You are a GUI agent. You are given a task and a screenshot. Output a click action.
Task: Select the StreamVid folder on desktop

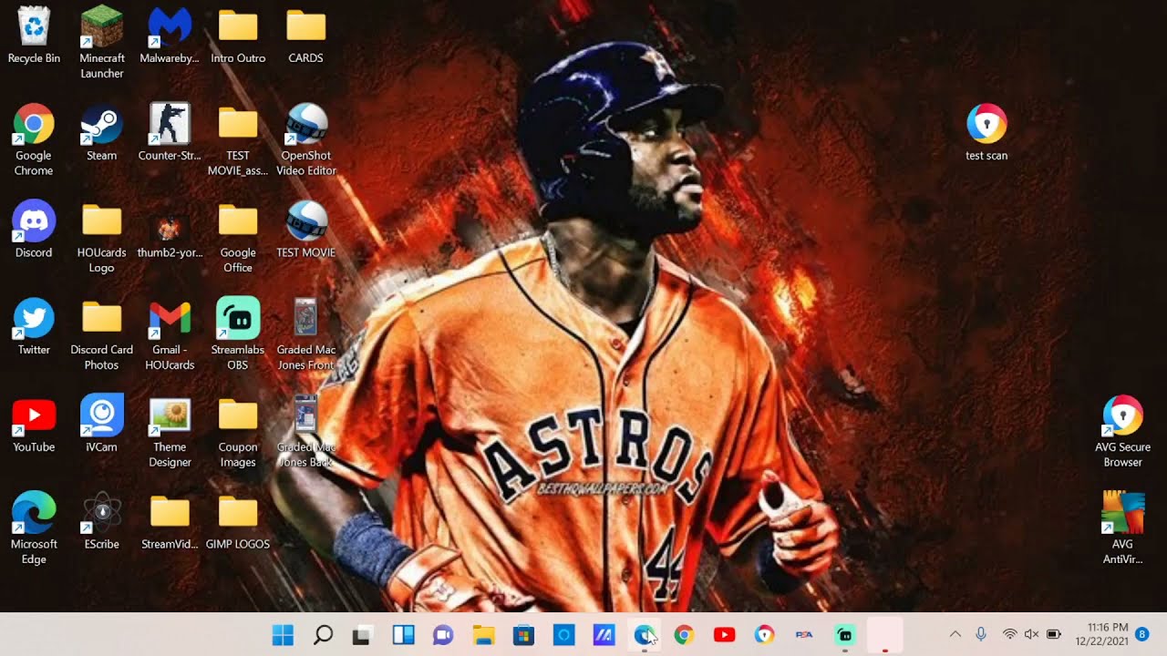170,522
